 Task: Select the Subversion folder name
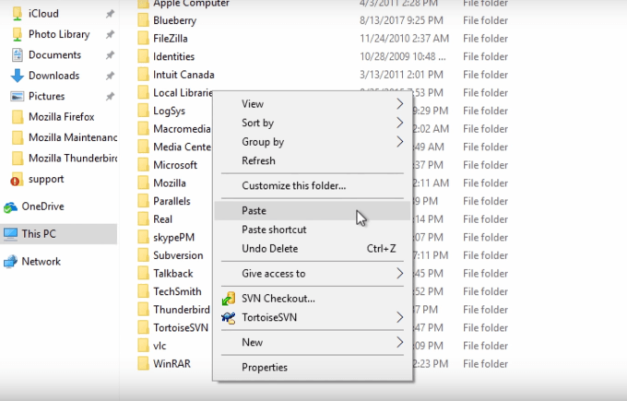(x=178, y=255)
